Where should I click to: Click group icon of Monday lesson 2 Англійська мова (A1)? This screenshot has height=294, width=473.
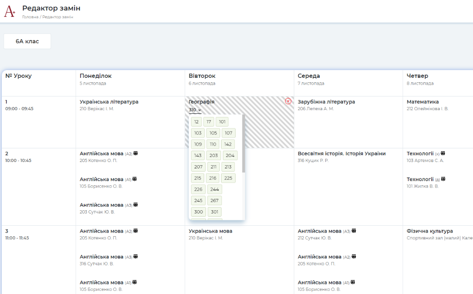coord(135,179)
